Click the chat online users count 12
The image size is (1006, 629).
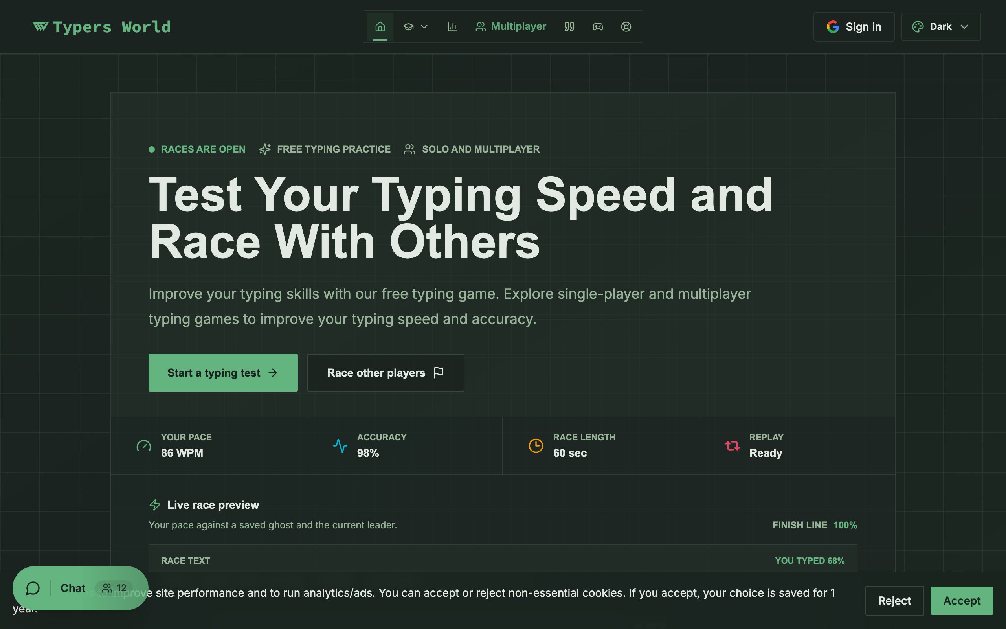(114, 588)
